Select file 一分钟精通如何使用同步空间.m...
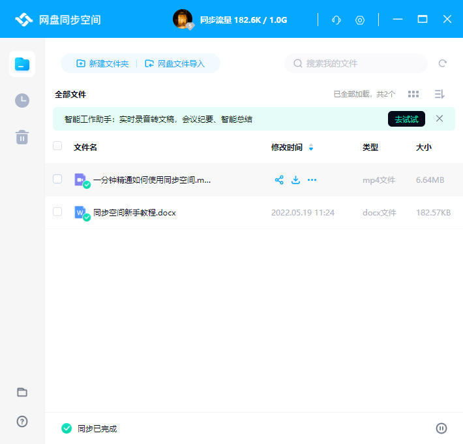 point(152,180)
